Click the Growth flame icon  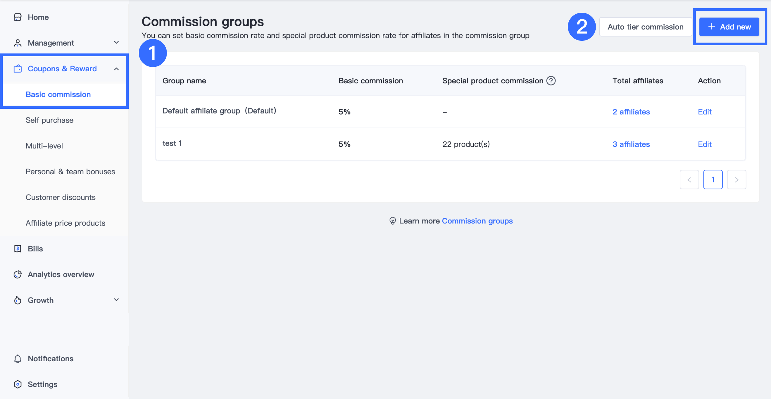click(x=18, y=300)
